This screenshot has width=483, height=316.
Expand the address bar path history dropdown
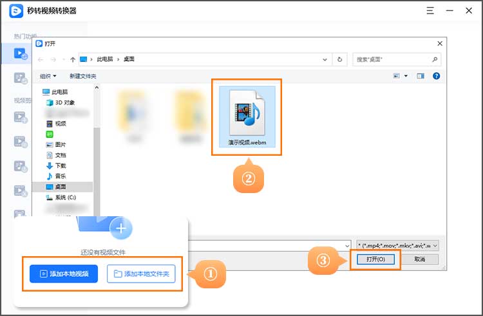[326, 59]
